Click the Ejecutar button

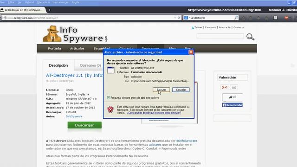(x=161, y=90)
